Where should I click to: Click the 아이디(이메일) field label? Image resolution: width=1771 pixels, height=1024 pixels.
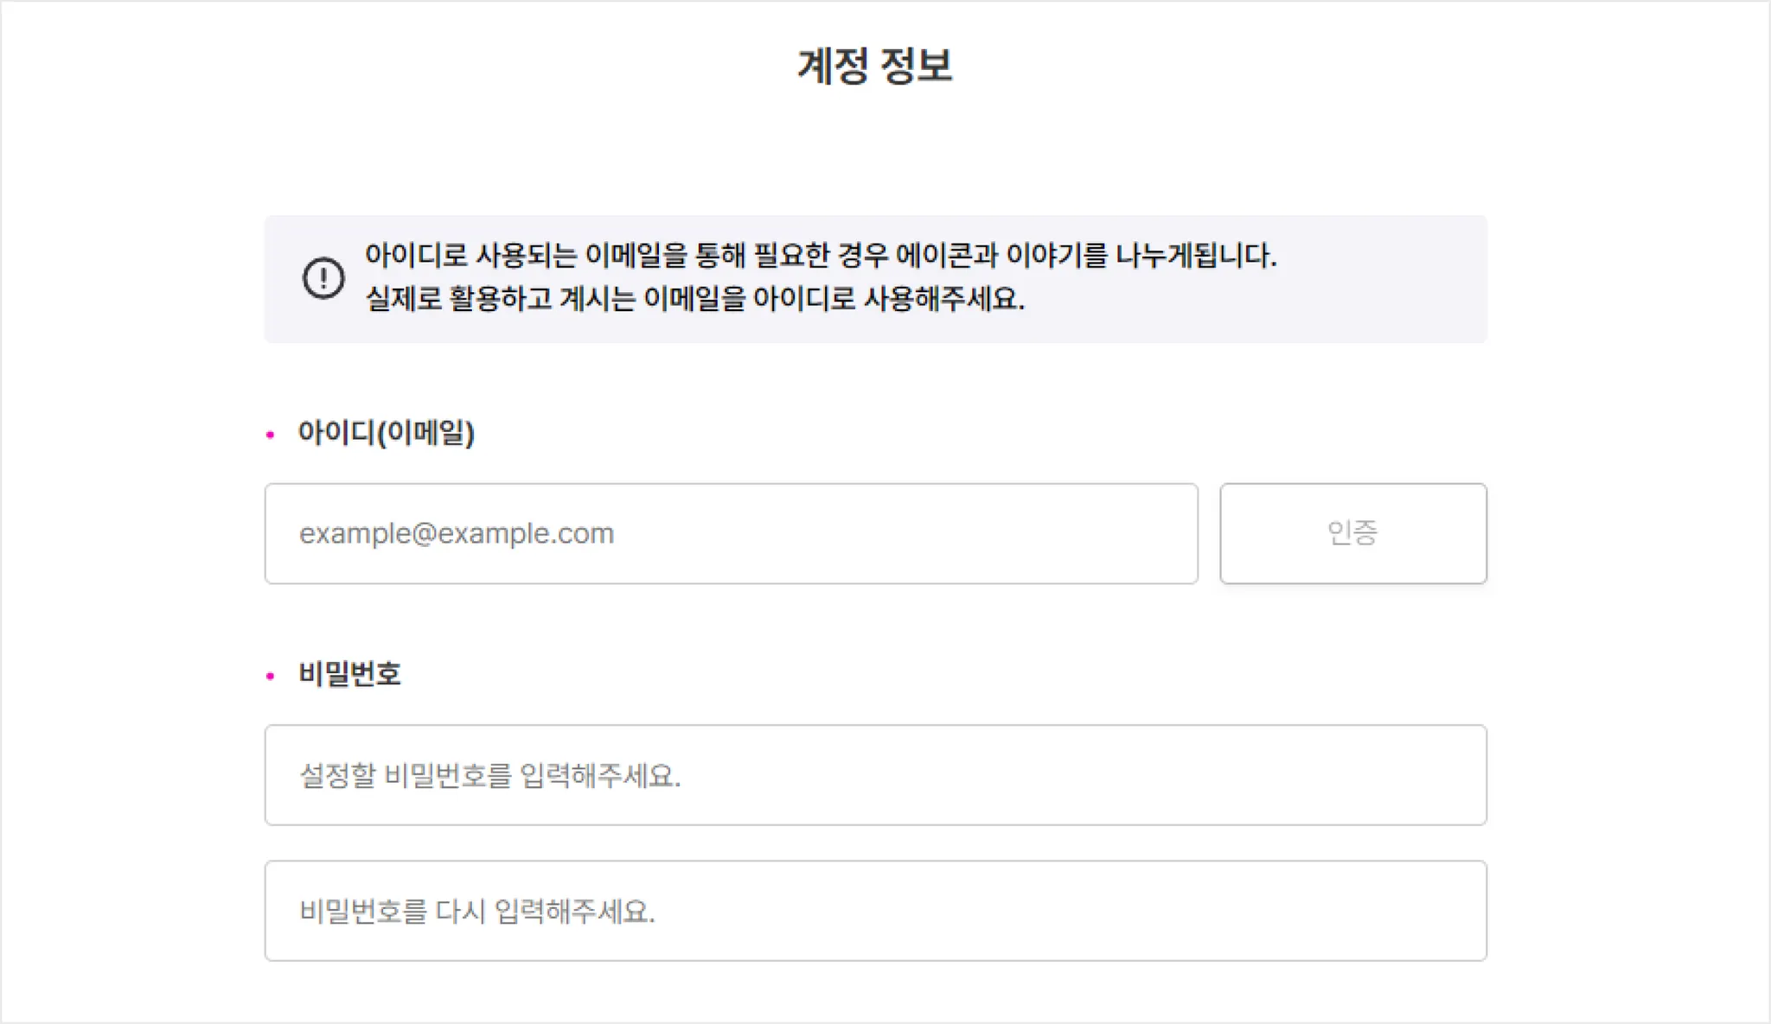pos(387,432)
